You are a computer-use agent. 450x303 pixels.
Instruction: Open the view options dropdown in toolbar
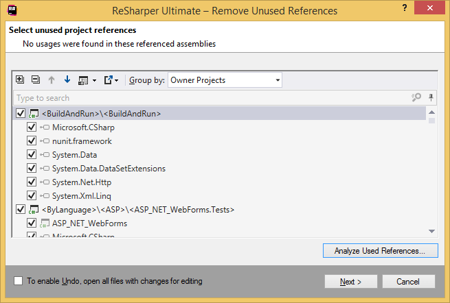pyautogui.click(x=87, y=80)
